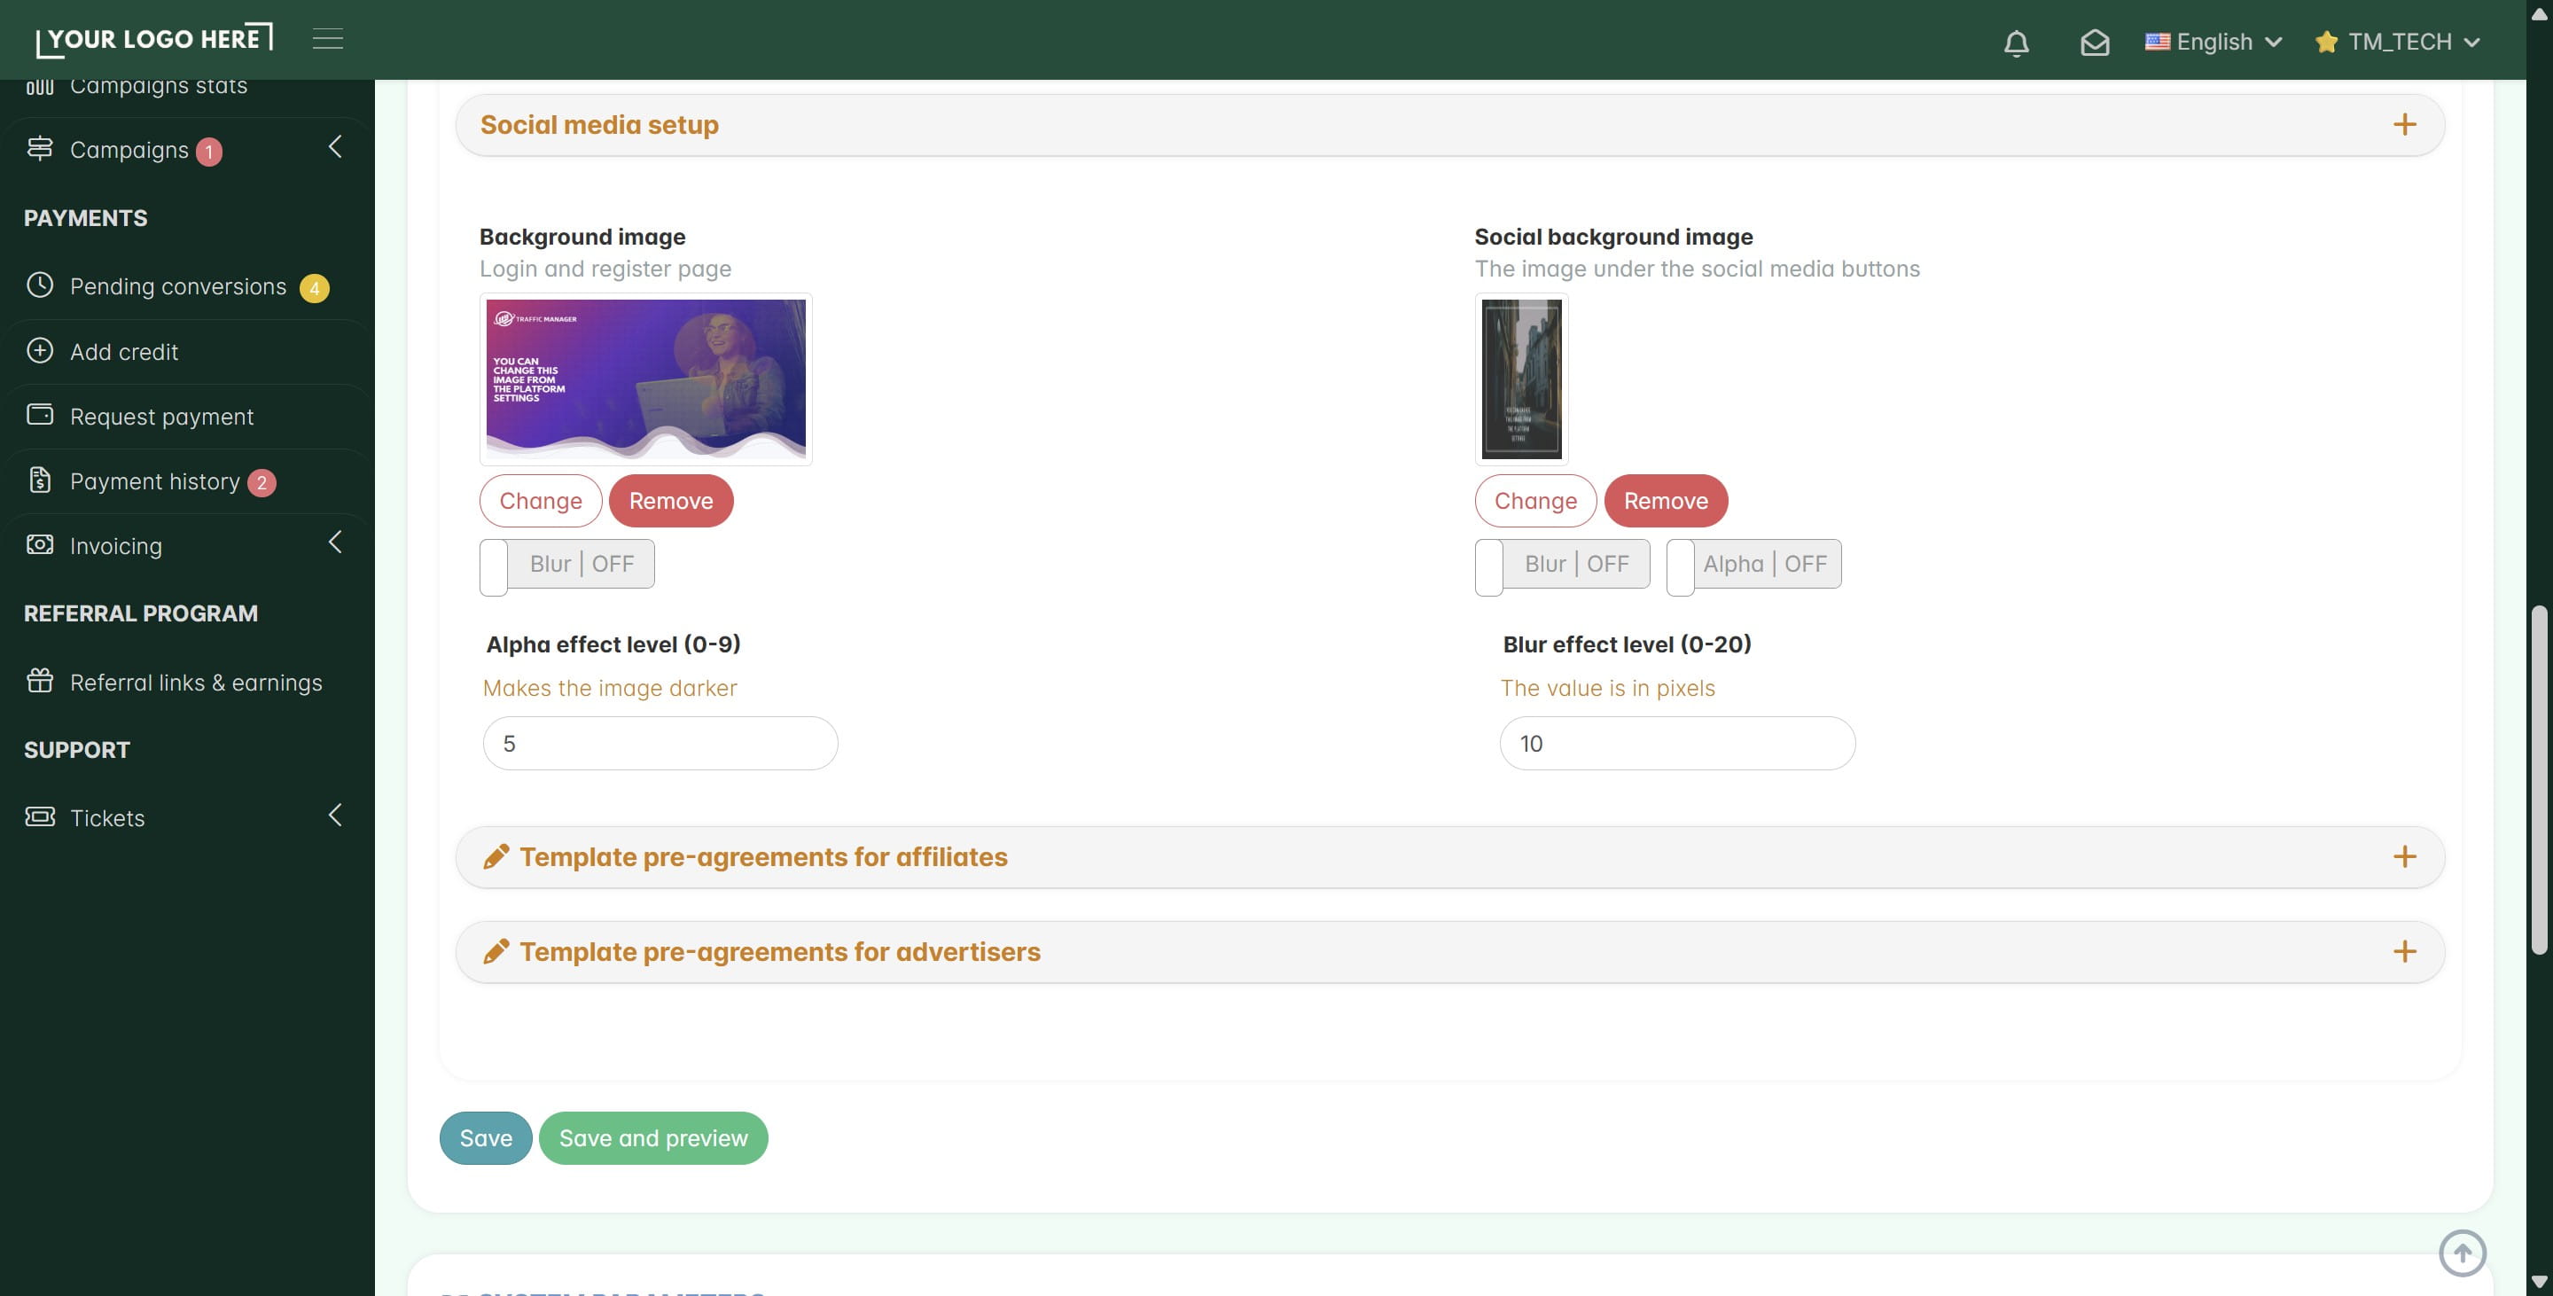Click the Payment history count badge

pyautogui.click(x=262, y=483)
